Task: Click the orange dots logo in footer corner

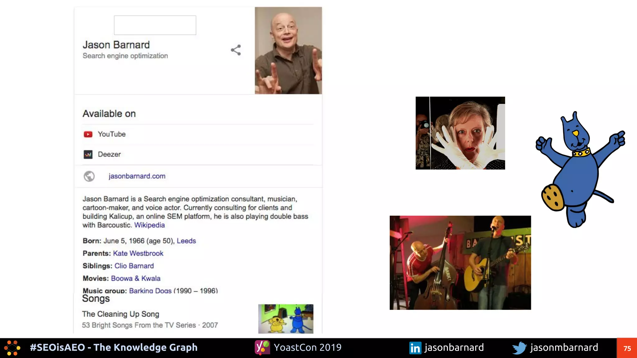Action: 12,348
